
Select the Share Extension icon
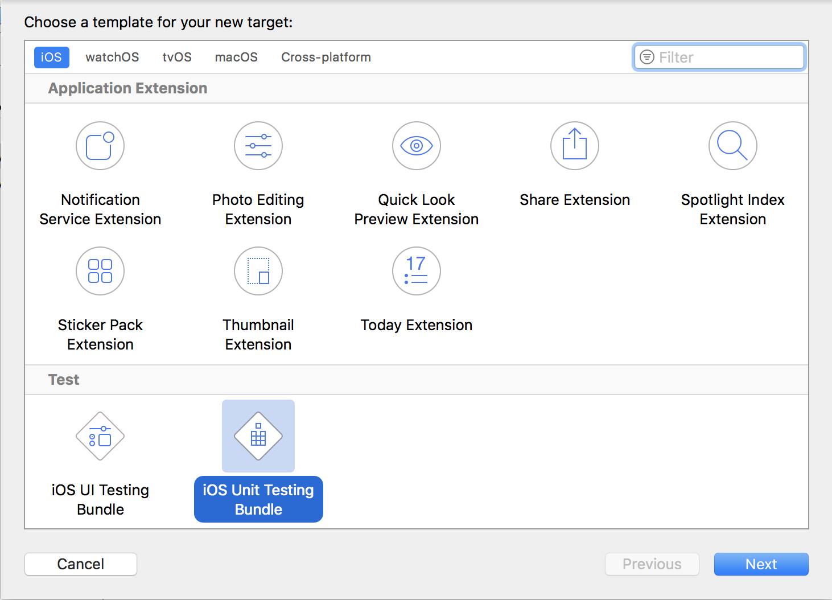(x=575, y=146)
